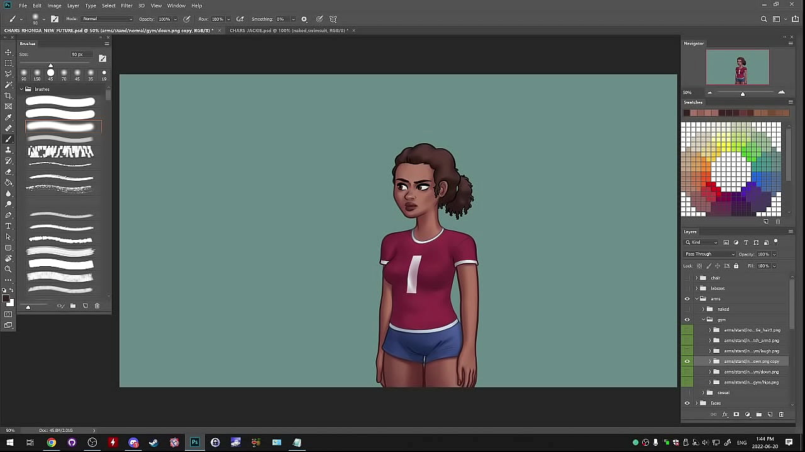Viewport: 805px width, 452px height.
Task: Switch to the CHARS JACKIE.psd tab
Action: coord(288,30)
